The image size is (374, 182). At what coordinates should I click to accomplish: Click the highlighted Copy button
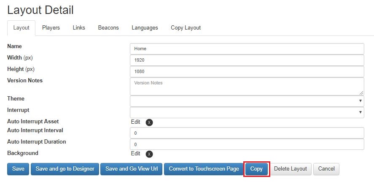click(x=256, y=169)
